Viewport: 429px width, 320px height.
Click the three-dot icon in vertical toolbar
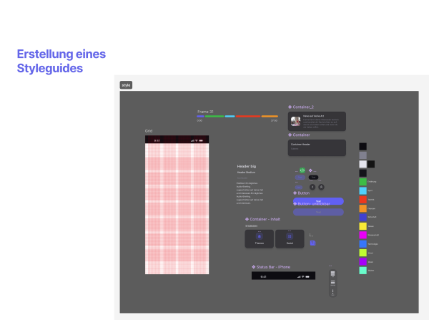pos(332,291)
